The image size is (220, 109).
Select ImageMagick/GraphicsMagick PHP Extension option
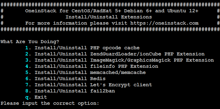pyautogui.click(x=119, y=60)
